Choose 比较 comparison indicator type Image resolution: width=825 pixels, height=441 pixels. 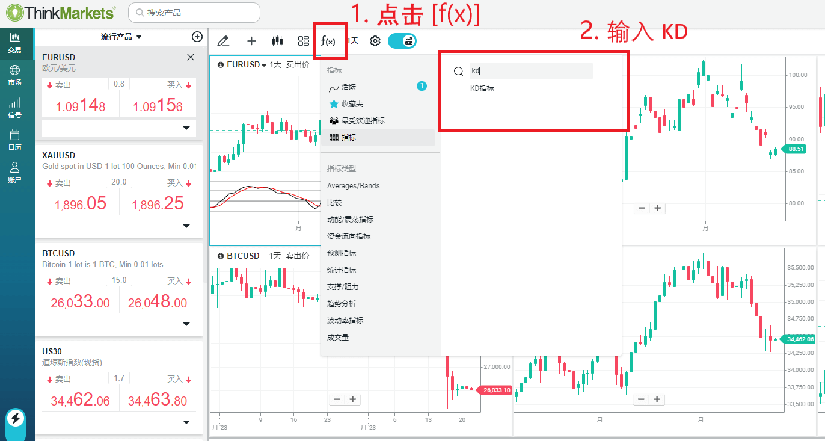click(334, 202)
